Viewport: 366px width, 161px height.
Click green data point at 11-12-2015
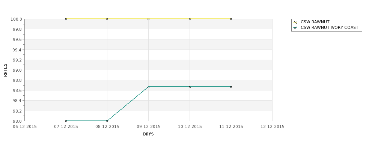click(x=231, y=87)
